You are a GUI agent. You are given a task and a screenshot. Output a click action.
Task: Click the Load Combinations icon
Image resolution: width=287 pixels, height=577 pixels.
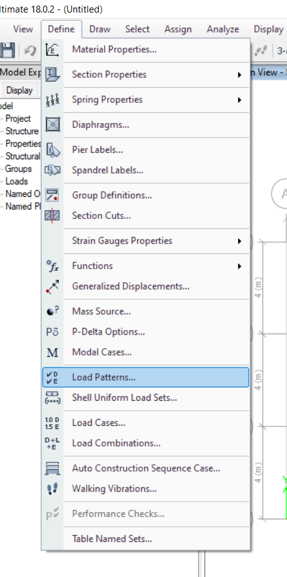pyautogui.click(x=53, y=443)
